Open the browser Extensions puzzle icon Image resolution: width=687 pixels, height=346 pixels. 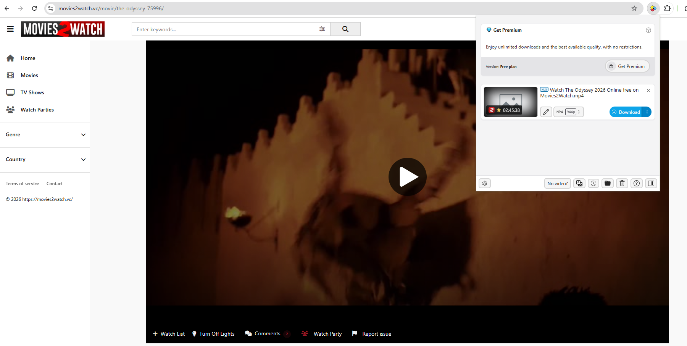[x=668, y=8]
